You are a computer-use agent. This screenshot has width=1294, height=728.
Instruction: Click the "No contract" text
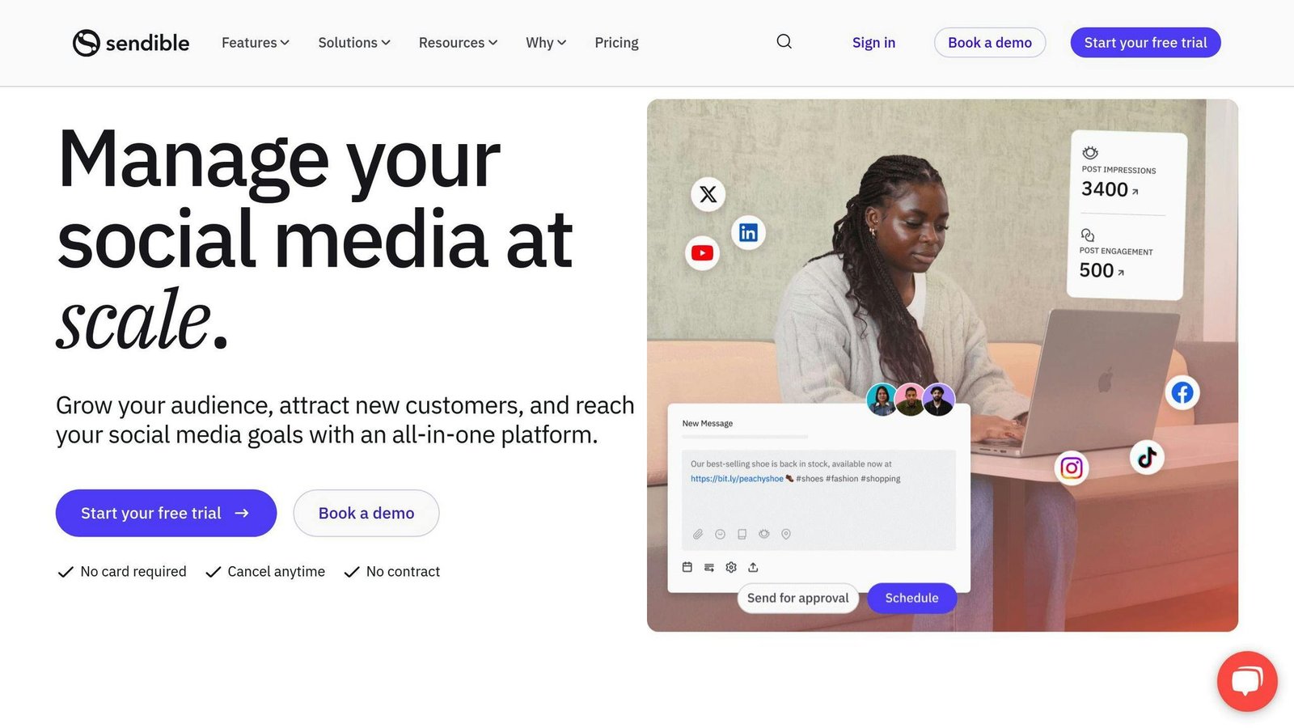403,572
